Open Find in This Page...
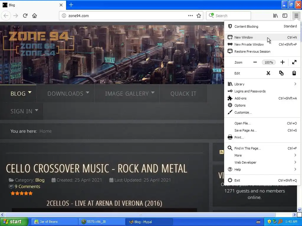302x226 pixels. 262,148
